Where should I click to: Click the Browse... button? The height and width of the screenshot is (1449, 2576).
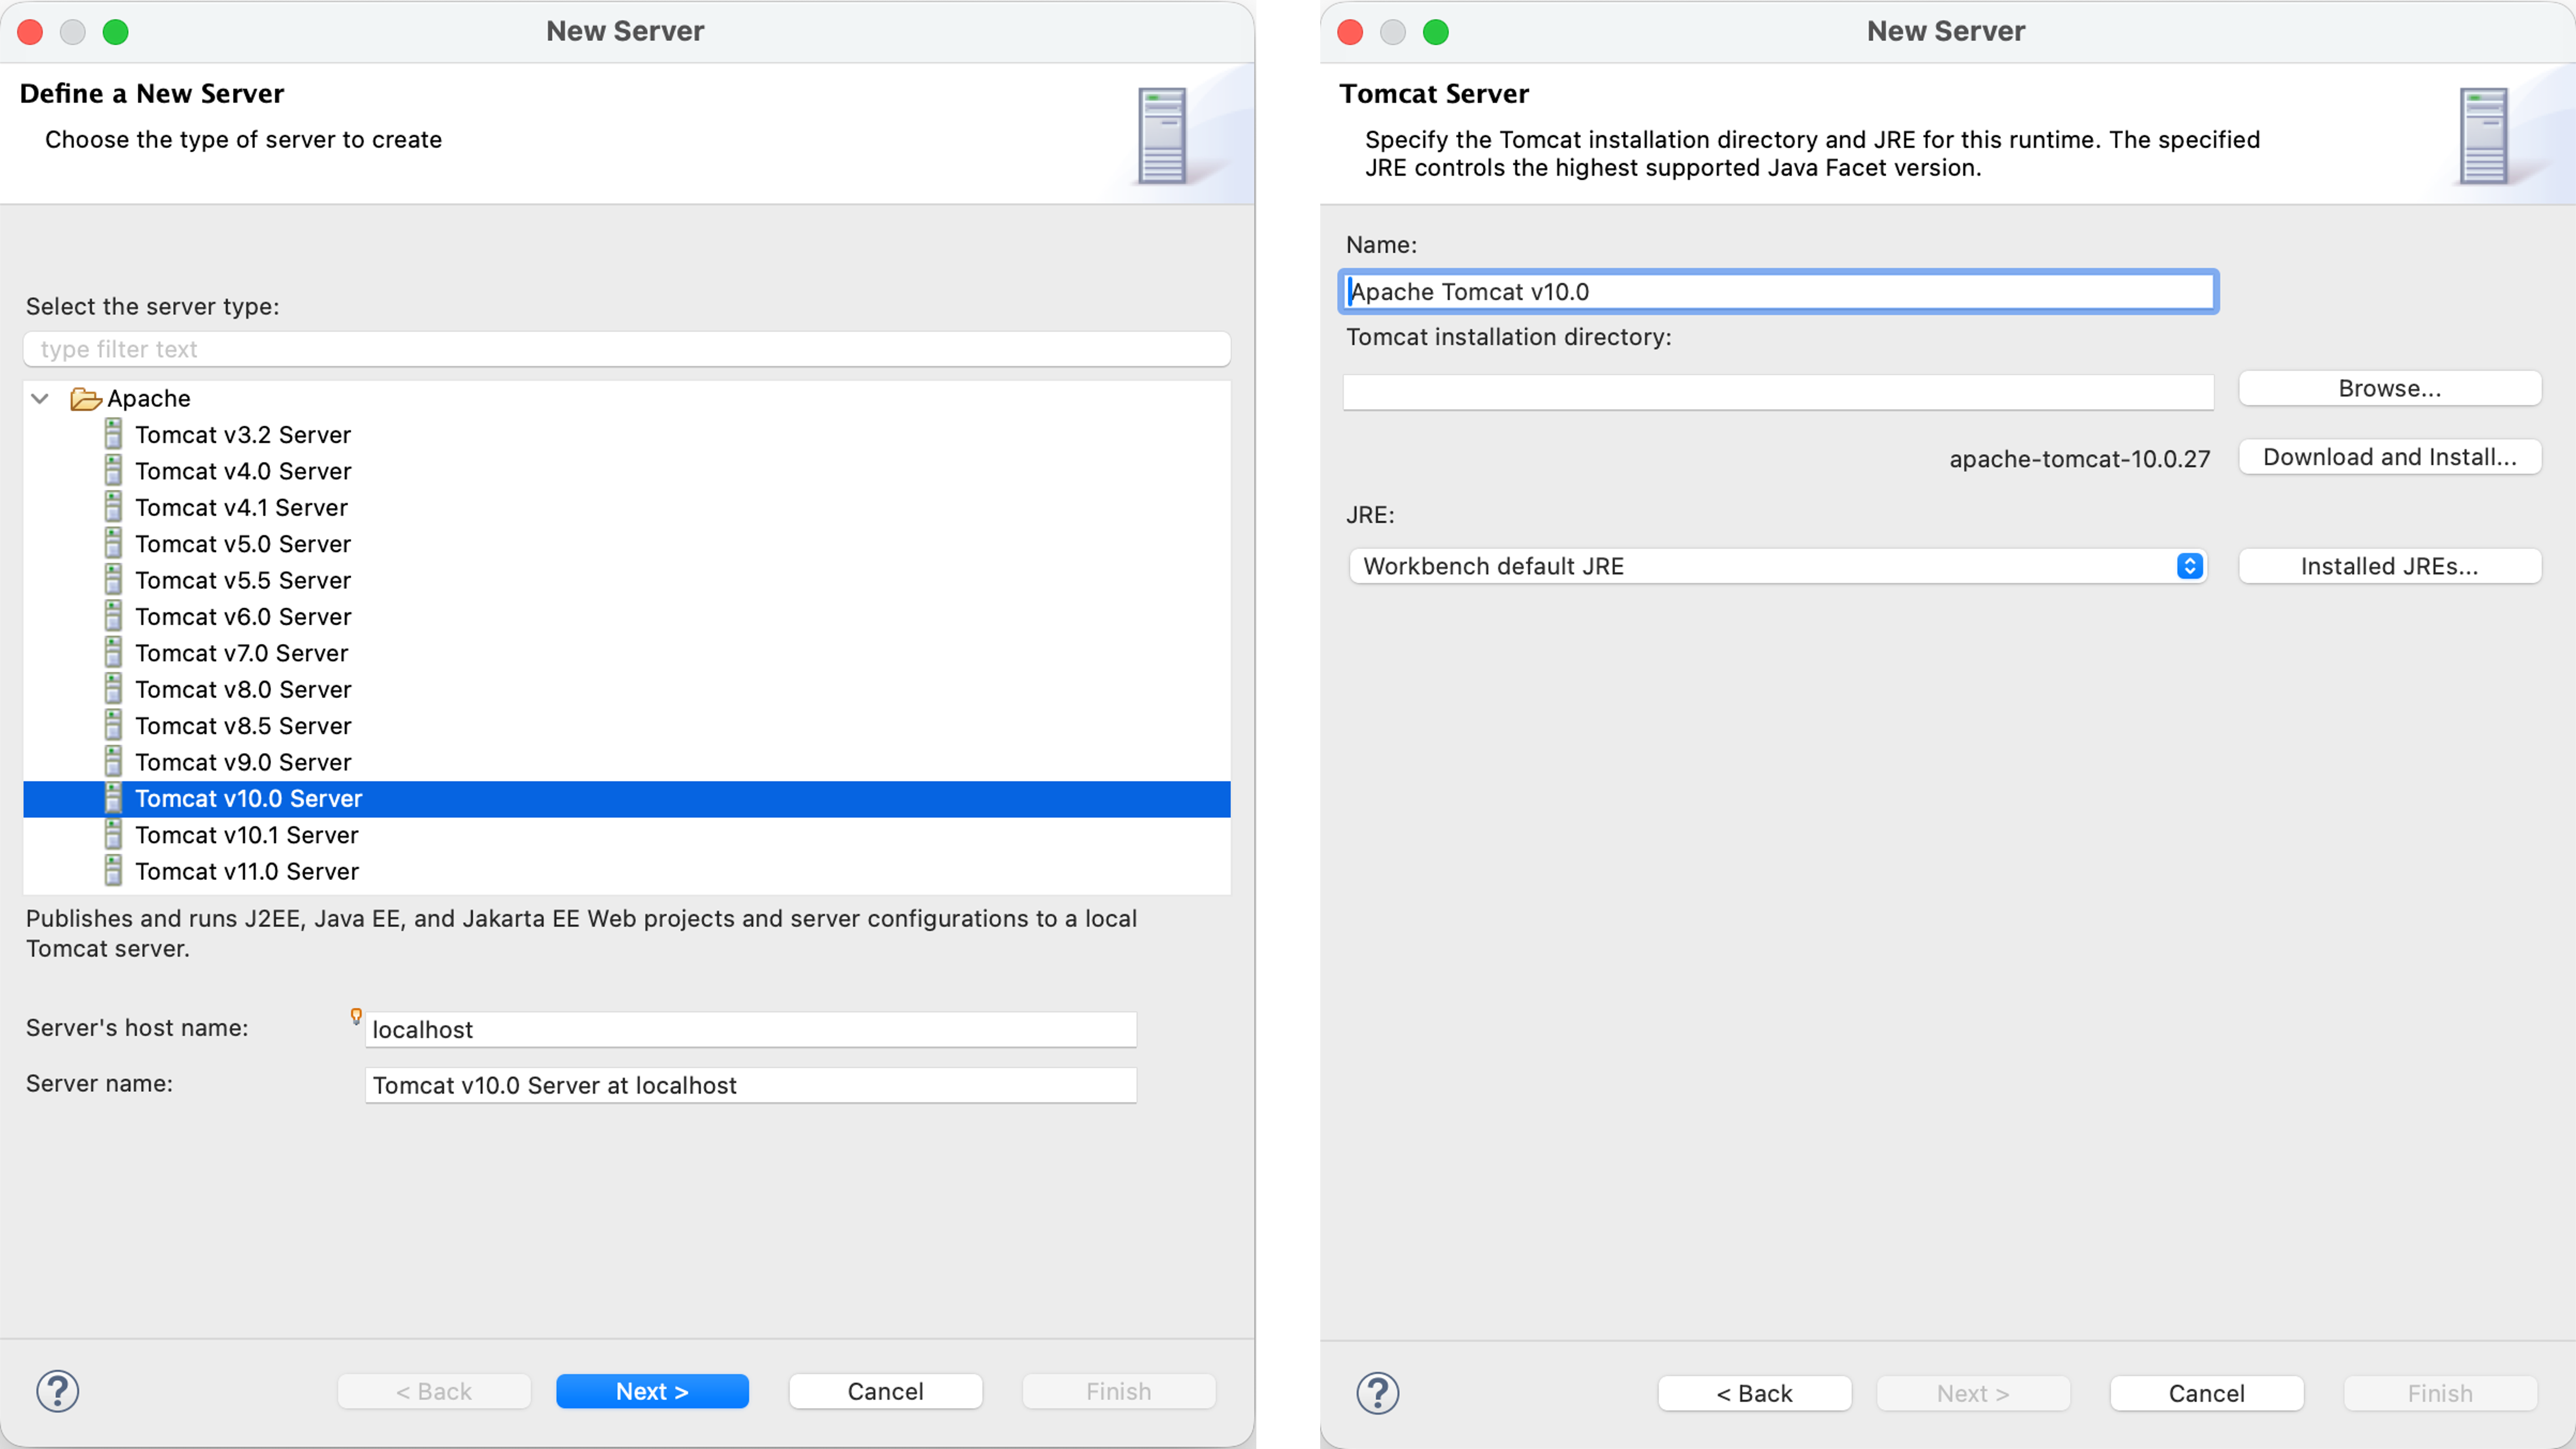coord(2389,389)
